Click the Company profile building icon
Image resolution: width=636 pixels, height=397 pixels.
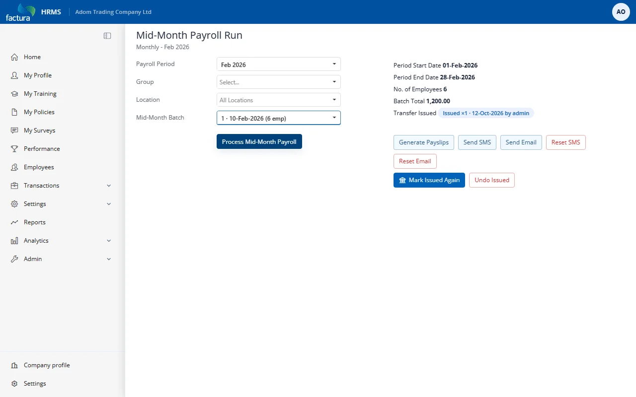click(x=14, y=365)
